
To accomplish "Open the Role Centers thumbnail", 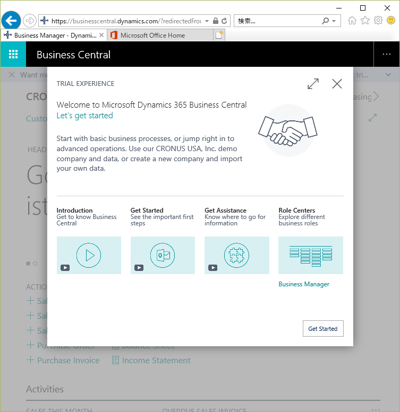I will click(311, 255).
